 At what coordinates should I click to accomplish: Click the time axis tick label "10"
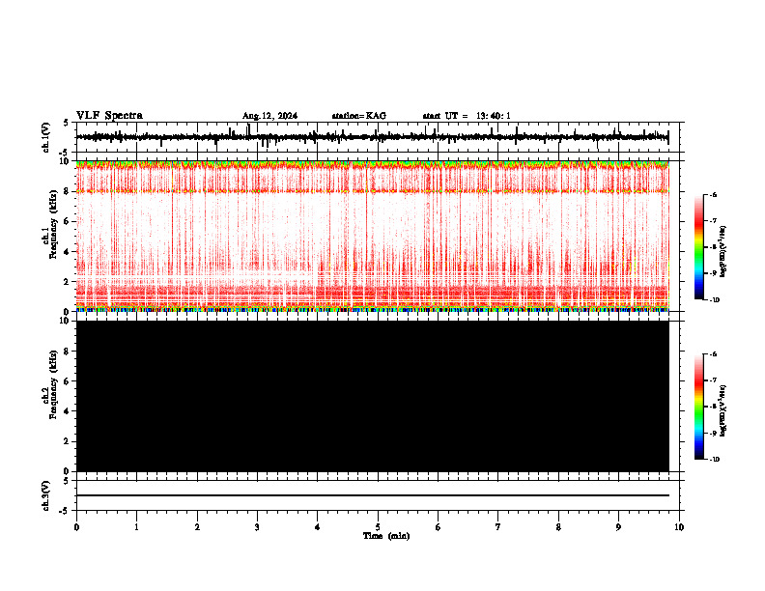pos(679,527)
